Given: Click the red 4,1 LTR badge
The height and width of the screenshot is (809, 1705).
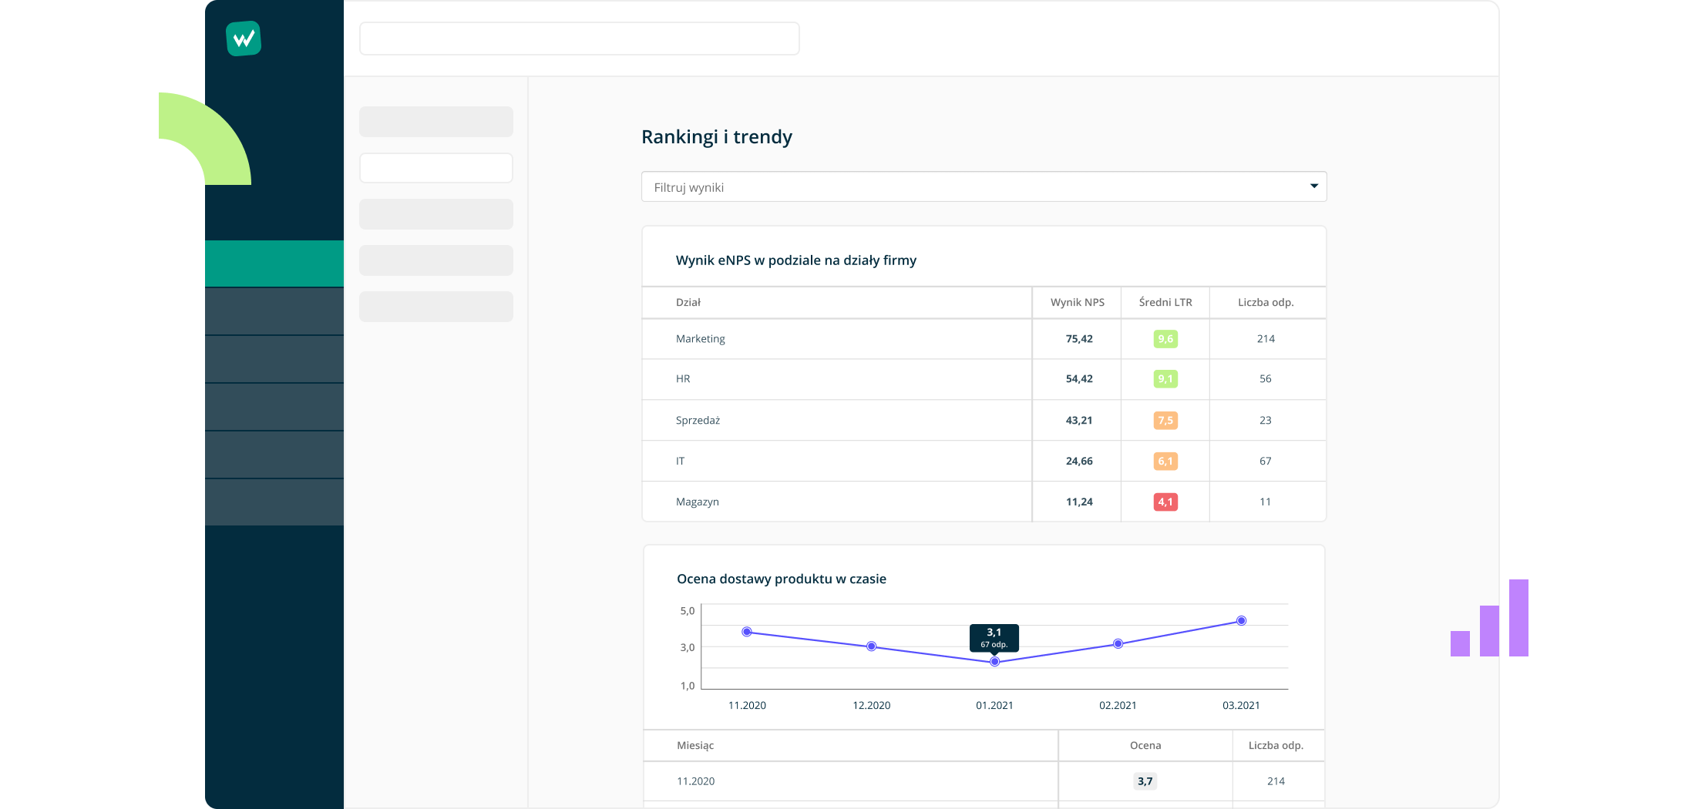Looking at the screenshot, I should coord(1165,502).
